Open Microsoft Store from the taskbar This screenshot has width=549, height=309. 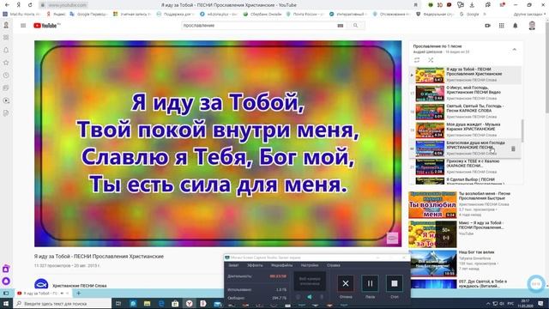tap(175, 303)
